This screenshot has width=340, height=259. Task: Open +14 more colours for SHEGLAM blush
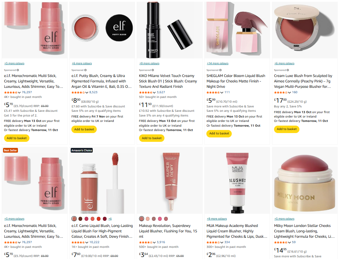(x=218, y=63)
